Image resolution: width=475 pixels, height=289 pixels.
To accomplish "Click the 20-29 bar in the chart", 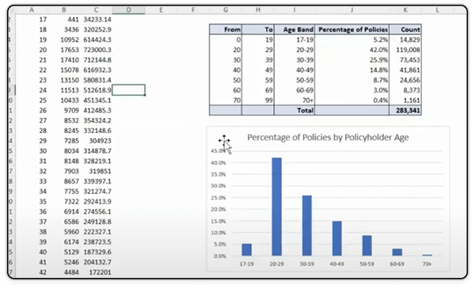I will pyautogui.click(x=276, y=207).
